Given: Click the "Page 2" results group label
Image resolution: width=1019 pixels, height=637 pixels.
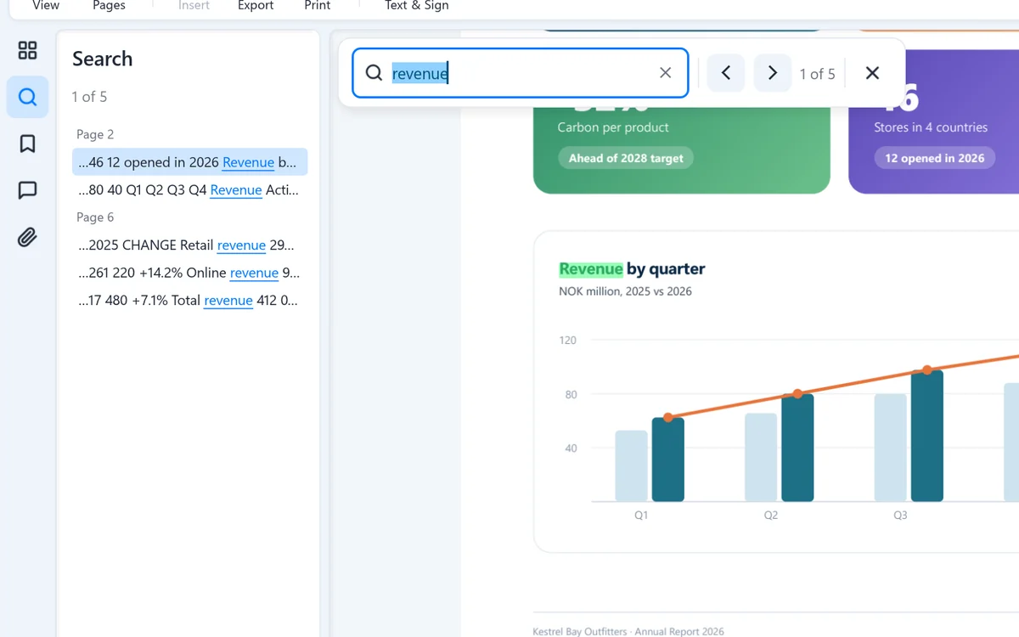Looking at the screenshot, I should pos(95,134).
